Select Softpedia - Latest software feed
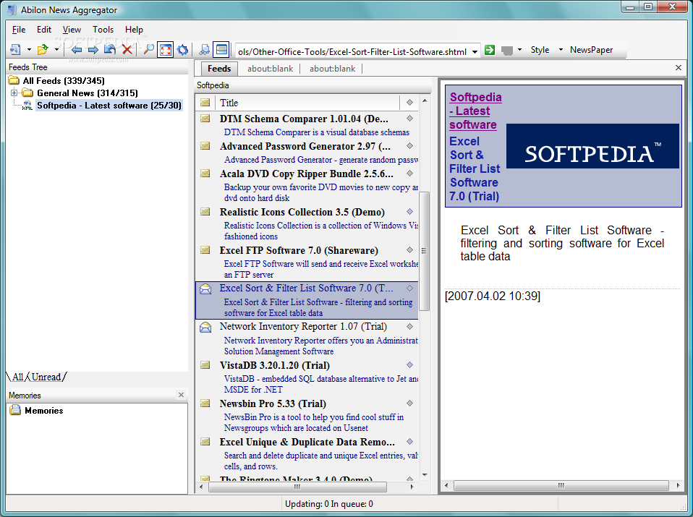Image resolution: width=693 pixels, height=517 pixels. pos(109,105)
